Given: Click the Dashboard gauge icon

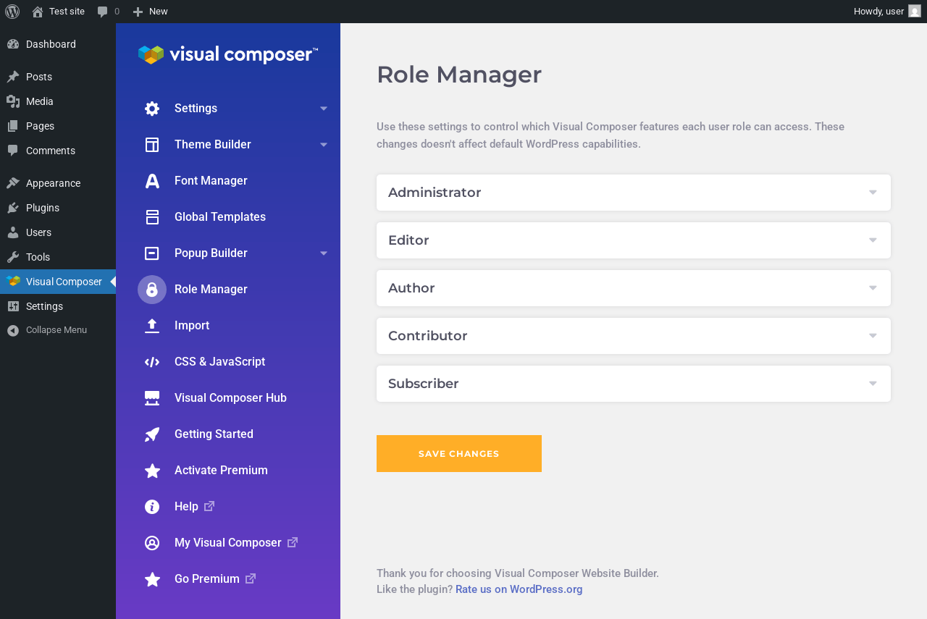Looking at the screenshot, I should click(x=13, y=44).
